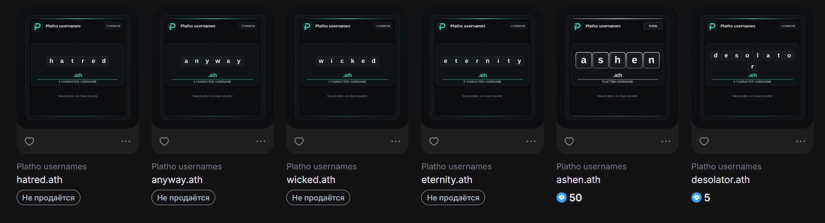Open the ellipsis menu under desolator.ath
Screen dimensions: 825x223
[801, 141]
